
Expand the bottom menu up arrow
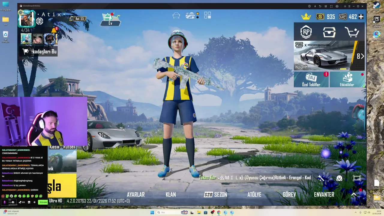[354, 194]
